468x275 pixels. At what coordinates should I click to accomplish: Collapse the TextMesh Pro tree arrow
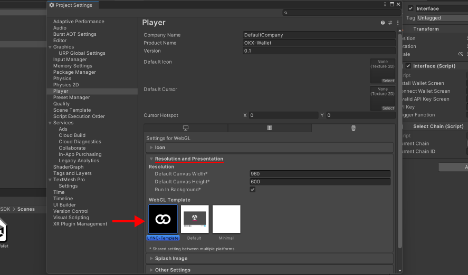(x=50, y=180)
